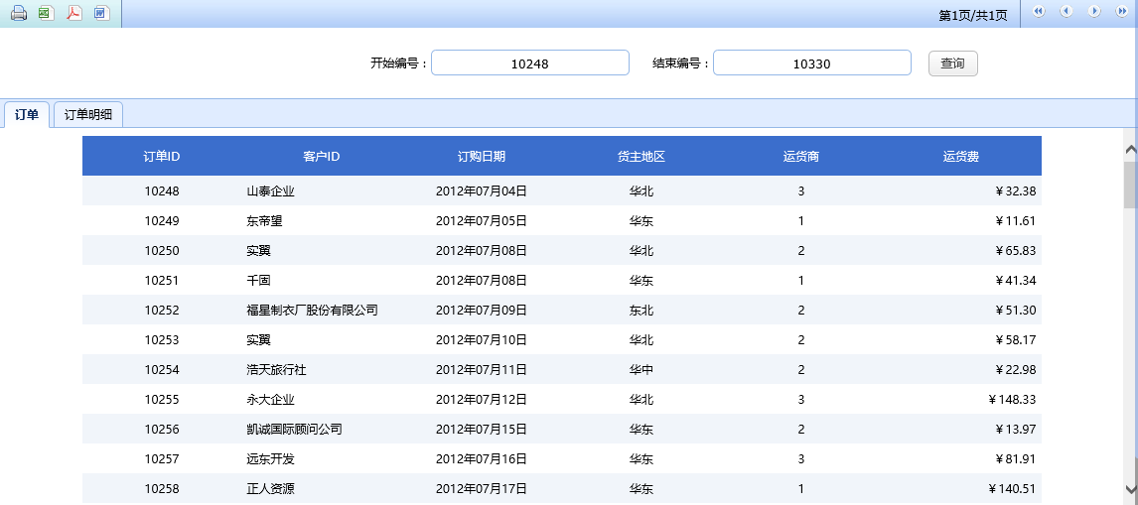The image size is (1138, 505).
Task: Select the order 10252 row ID
Action: [x=162, y=311]
